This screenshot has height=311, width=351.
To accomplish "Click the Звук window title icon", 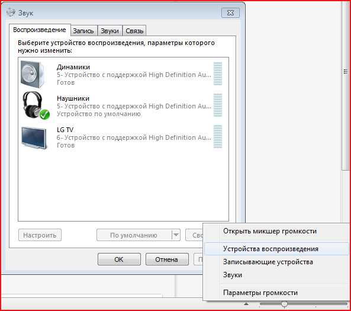I will pyautogui.click(x=11, y=12).
